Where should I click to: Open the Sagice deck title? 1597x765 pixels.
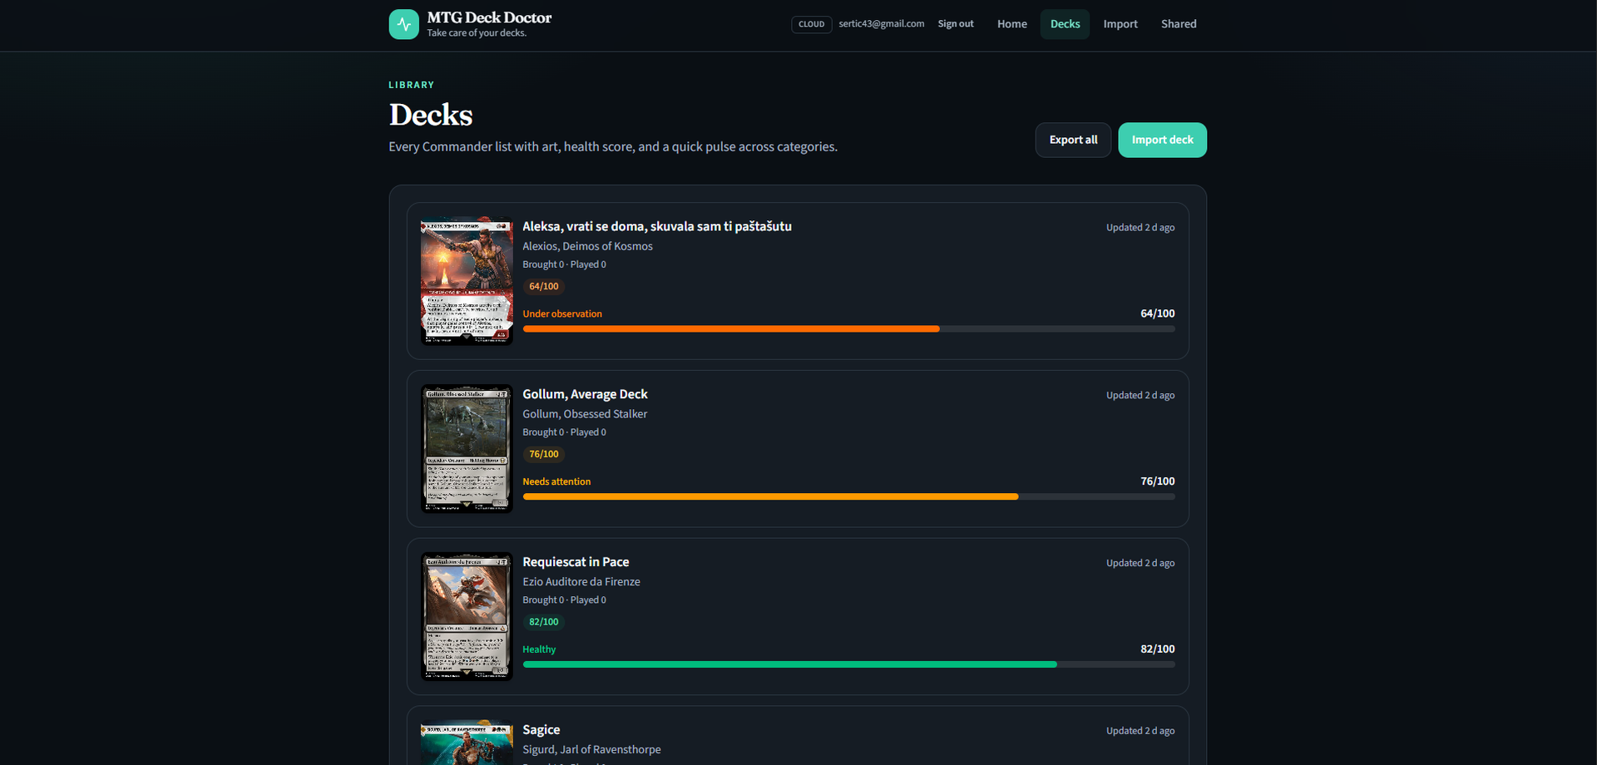click(541, 730)
